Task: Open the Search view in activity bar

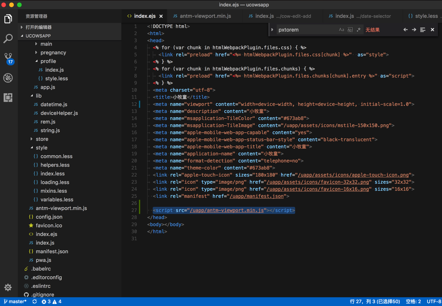Action: (x=8, y=39)
